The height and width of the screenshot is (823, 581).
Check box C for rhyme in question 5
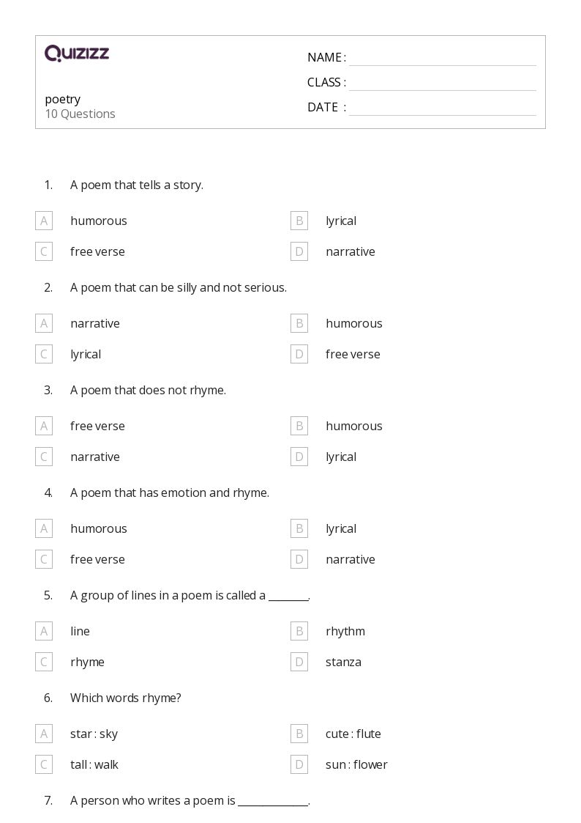pyautogui.click(x=44, y=662)
